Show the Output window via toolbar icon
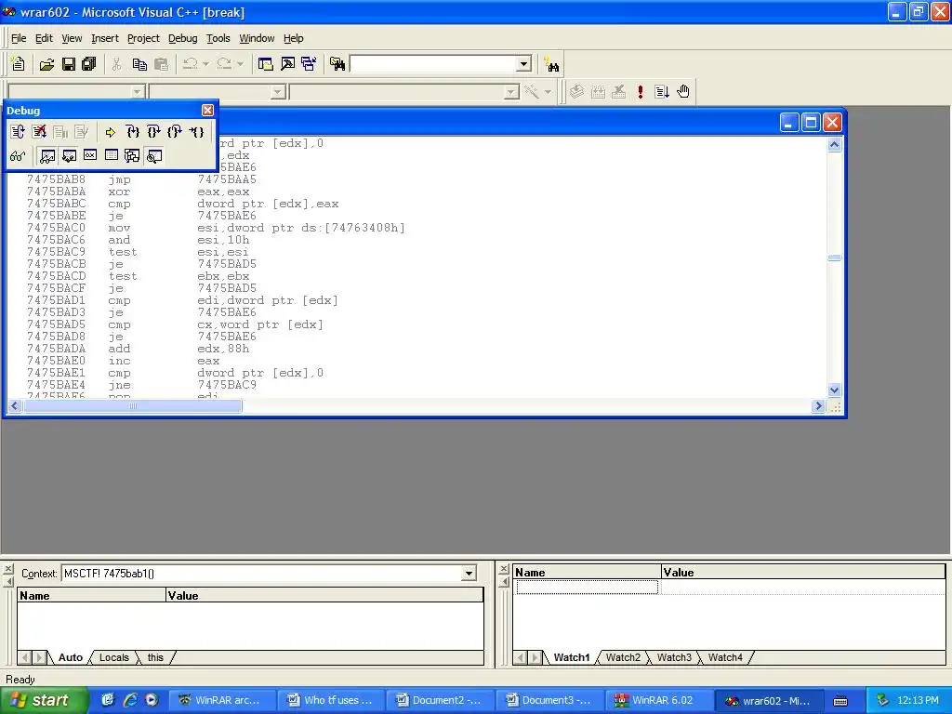The height and width of the screenshot is (714, 952). [x=287, y=64]
